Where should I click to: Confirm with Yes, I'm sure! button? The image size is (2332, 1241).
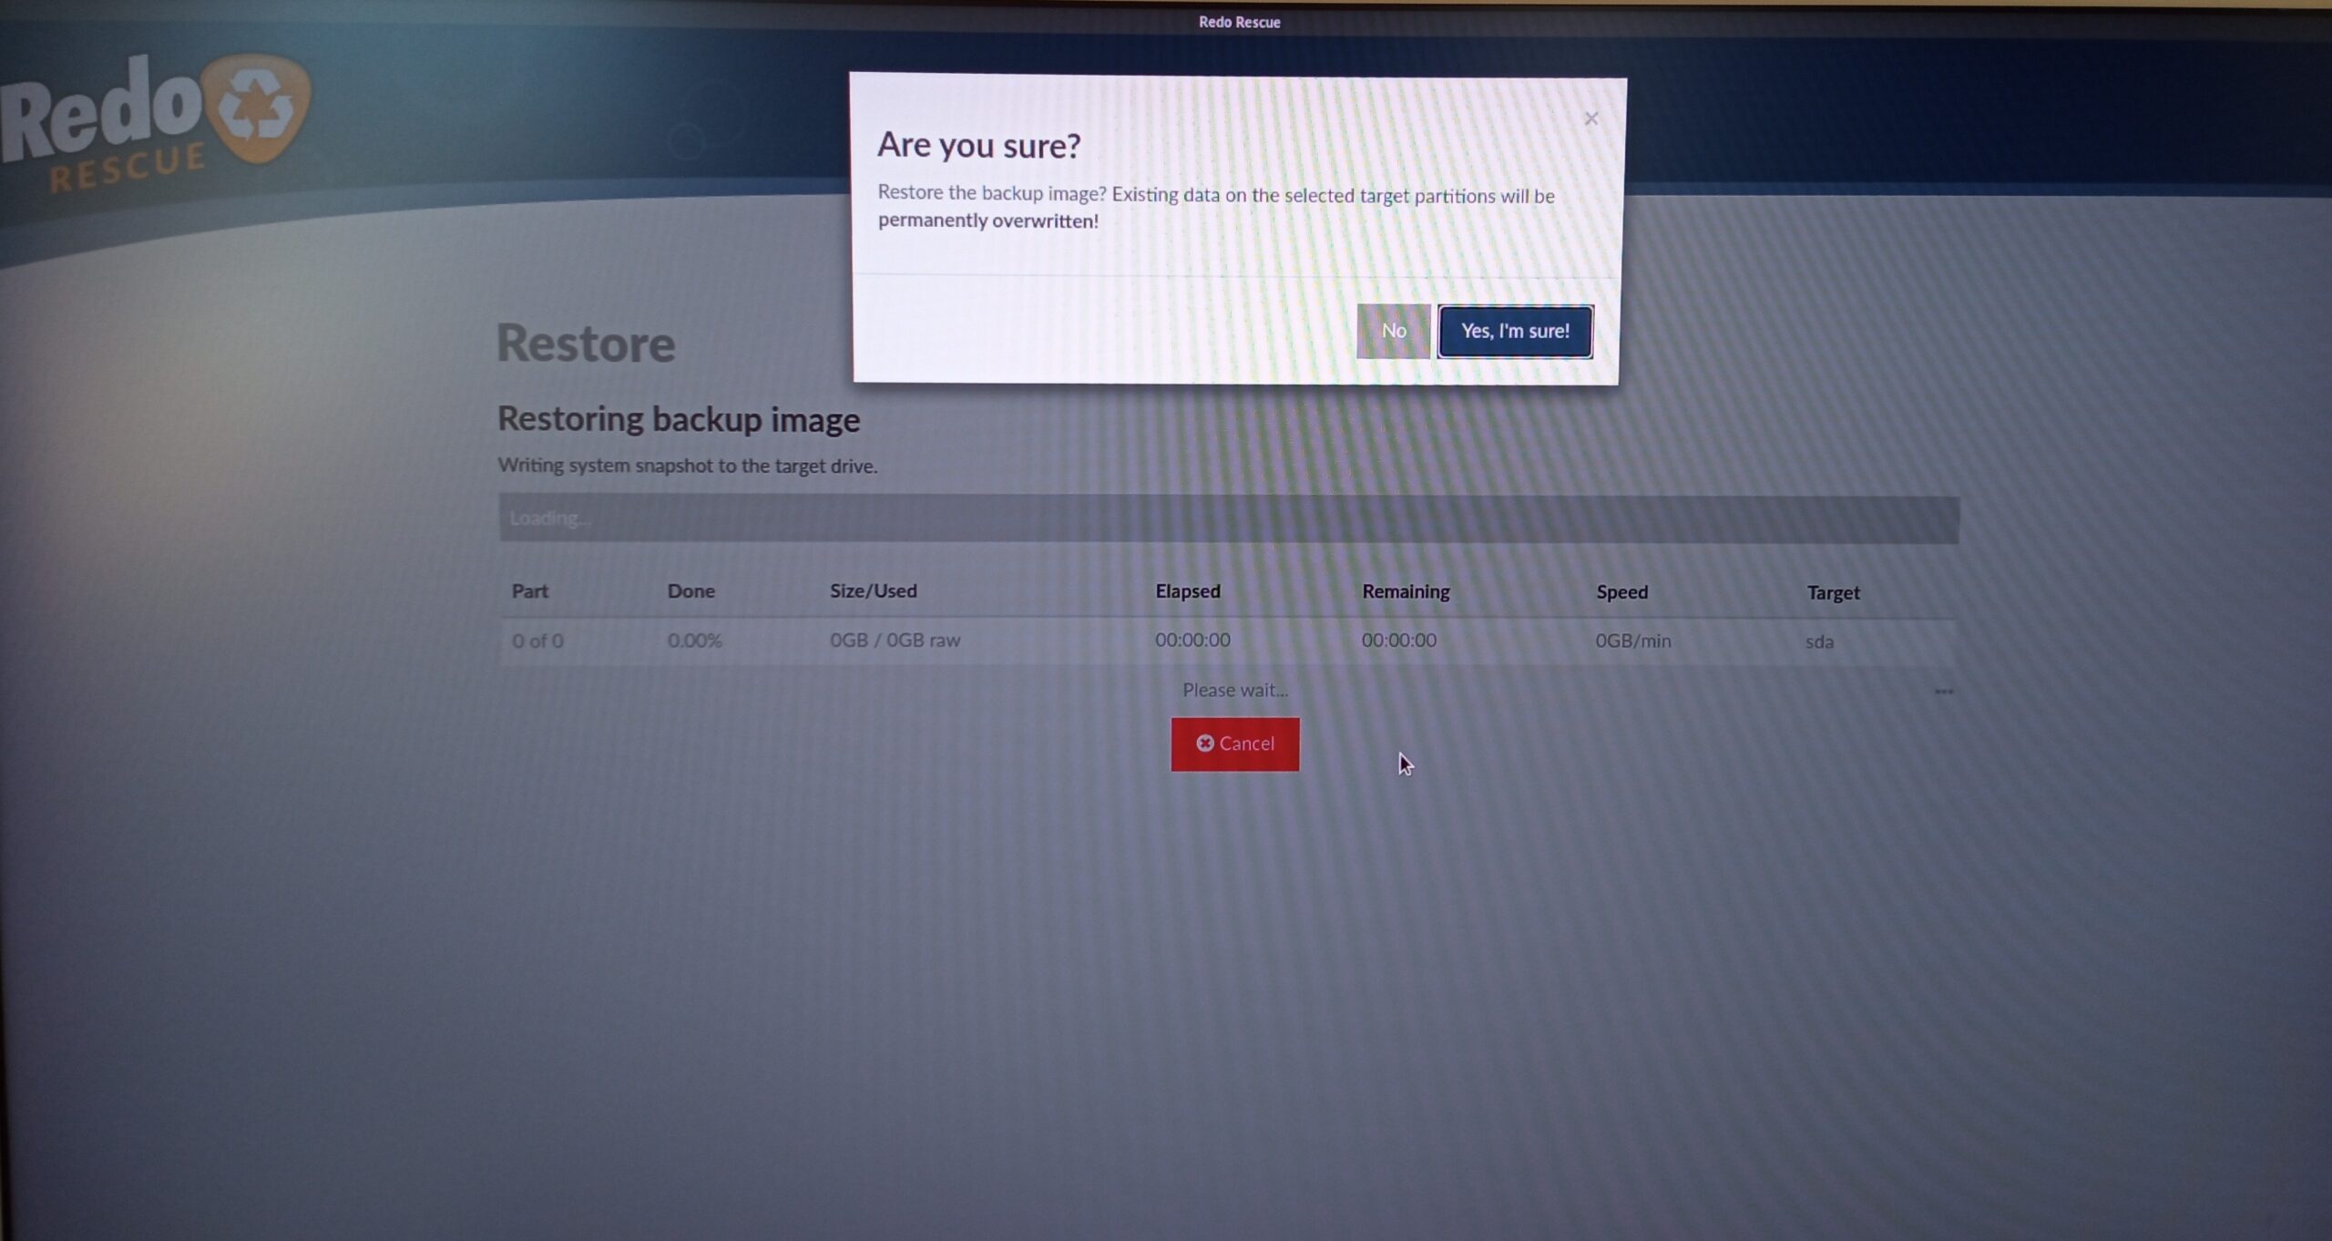pos(1515,332)
